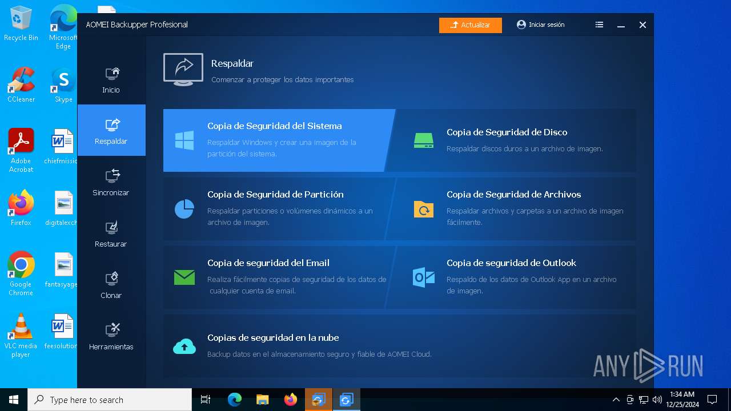Click the AOMEI installer taskbar icon
Viewport: 731px width, 411px height.
[x=319, y=400]
